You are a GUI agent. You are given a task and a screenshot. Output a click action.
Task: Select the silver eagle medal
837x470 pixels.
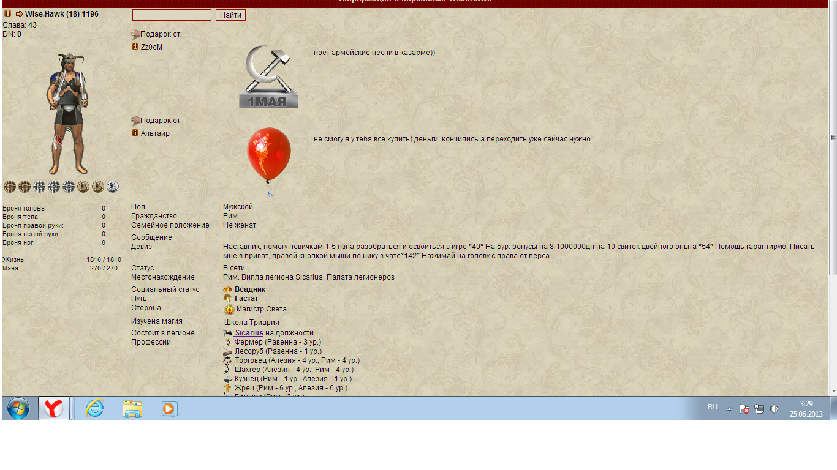(113, 187)
